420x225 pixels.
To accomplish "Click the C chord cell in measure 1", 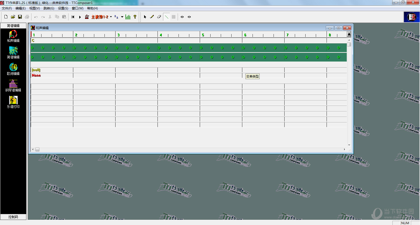I will 52,41.
